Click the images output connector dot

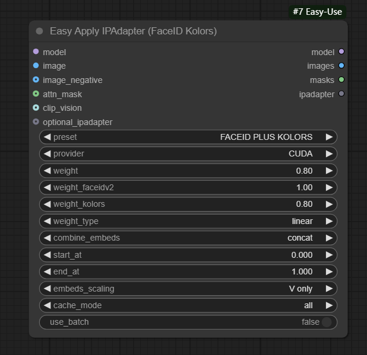(x=341, y=66)
